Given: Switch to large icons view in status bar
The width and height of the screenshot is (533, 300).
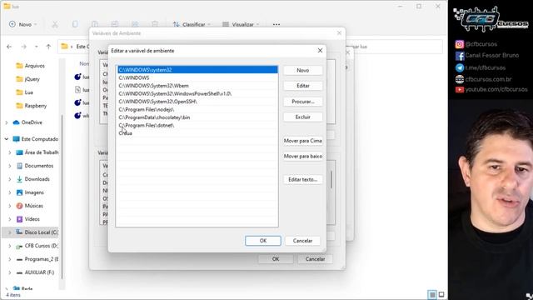Looking at the screenshot, I should coord(441,294).
